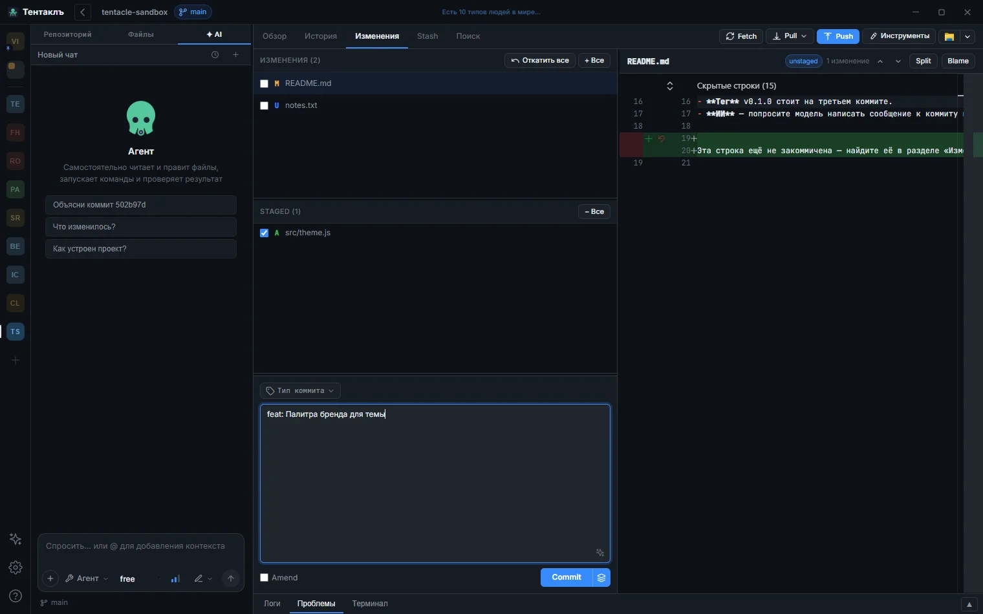Open the main branch selector
This screenshot has width=983, height=614.
click(x=193, y=12)
